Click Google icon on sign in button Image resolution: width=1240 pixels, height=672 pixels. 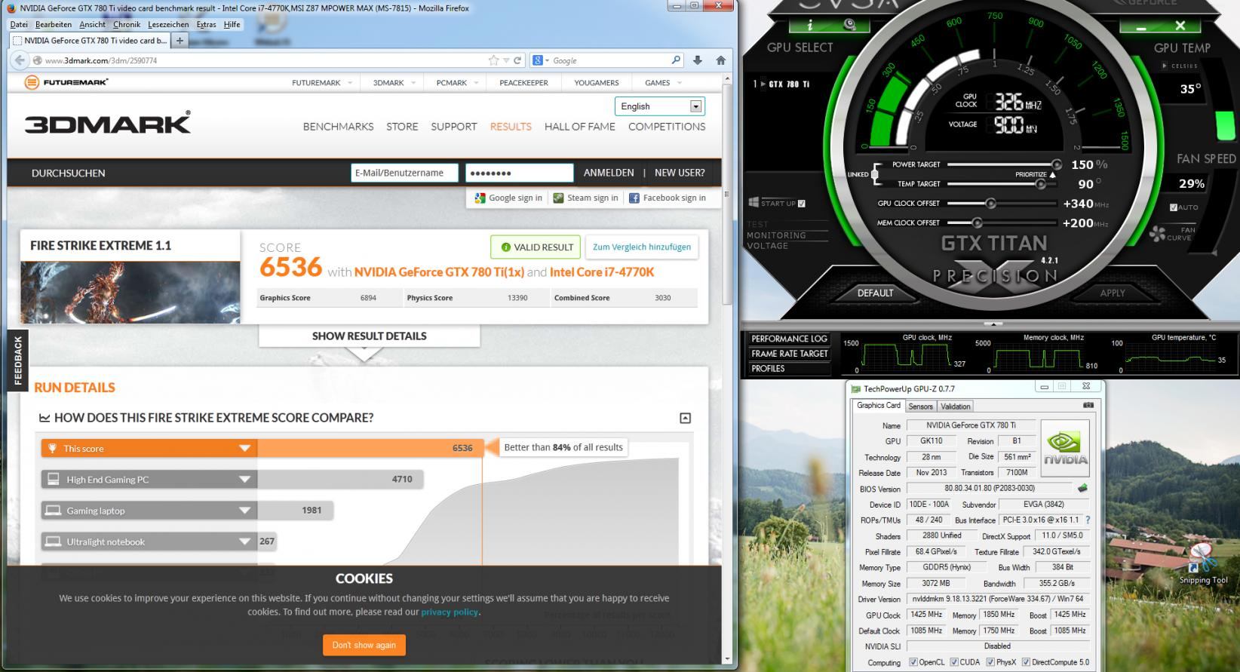point(480,198)
